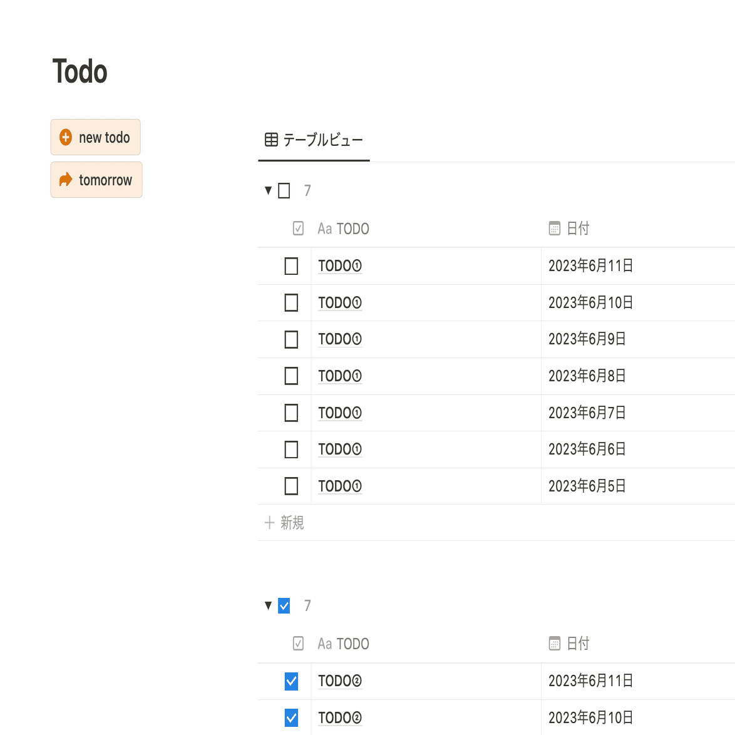Click the Aa TODO column header in checked group
735x735 pixels.
343,644
